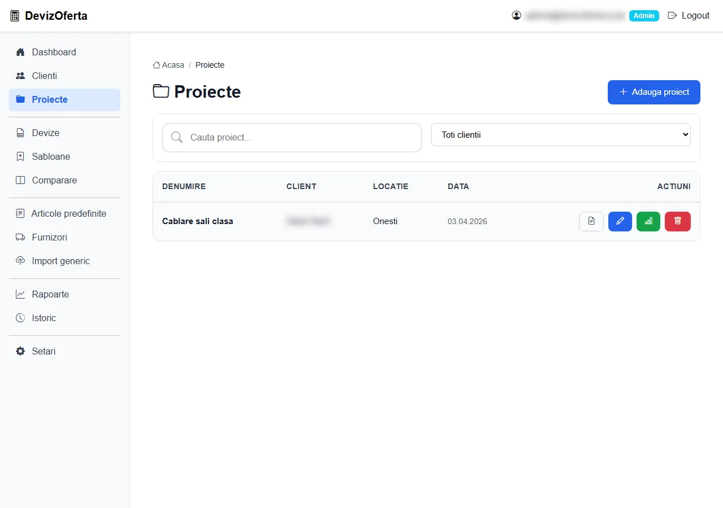Click the Acasa home breadcrumb icon
Viewport: 723px width, 508px height.
156,65
